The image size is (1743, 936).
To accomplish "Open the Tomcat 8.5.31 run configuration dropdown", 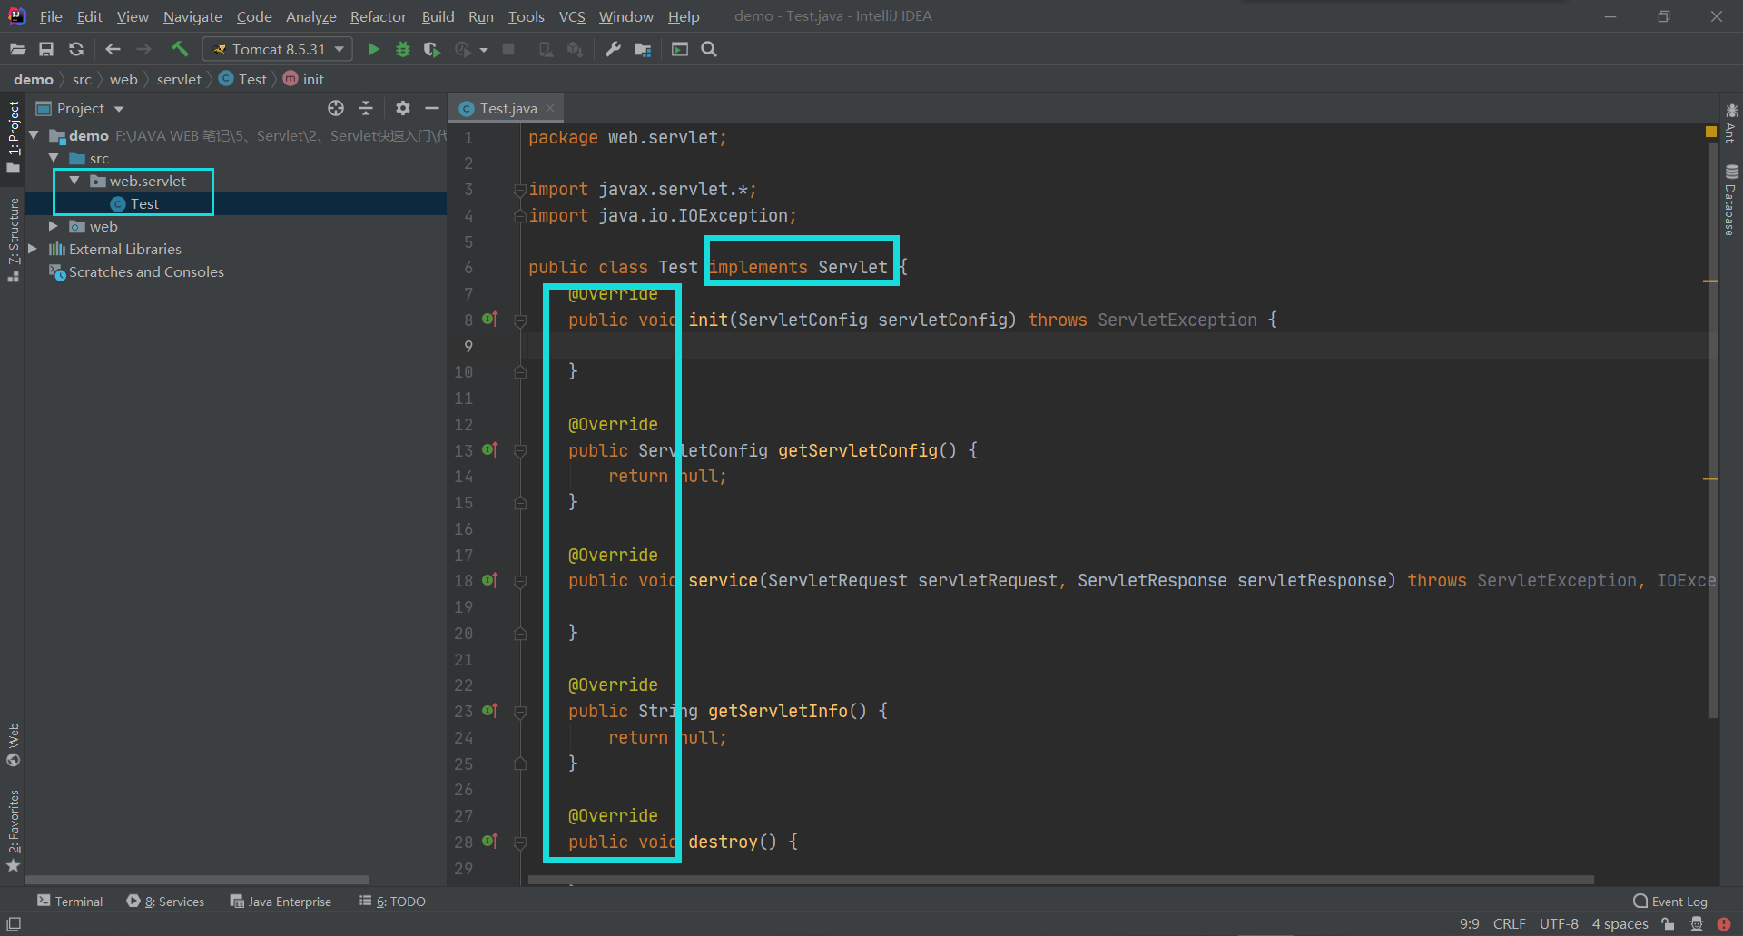I will tap(278, 49).
